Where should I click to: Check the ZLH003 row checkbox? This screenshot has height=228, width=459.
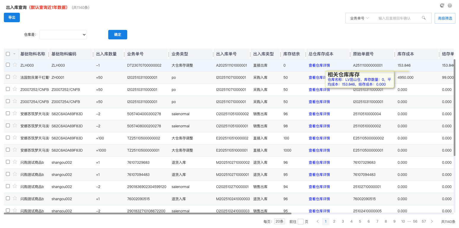pyautogui.click(x=8, y=65)
